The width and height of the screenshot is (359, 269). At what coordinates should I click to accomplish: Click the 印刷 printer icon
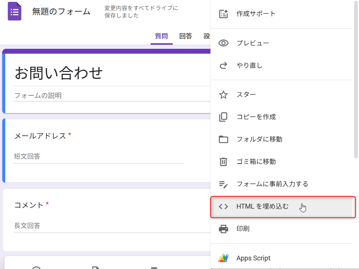(224, 229)
